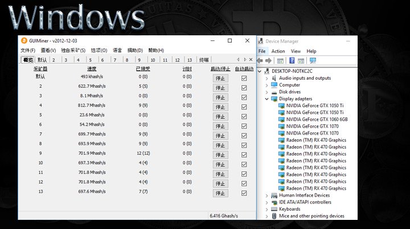410x229 pixels.
Task: Click the Back arrow in Device Manager toolbar
Action: coord(261,60)
